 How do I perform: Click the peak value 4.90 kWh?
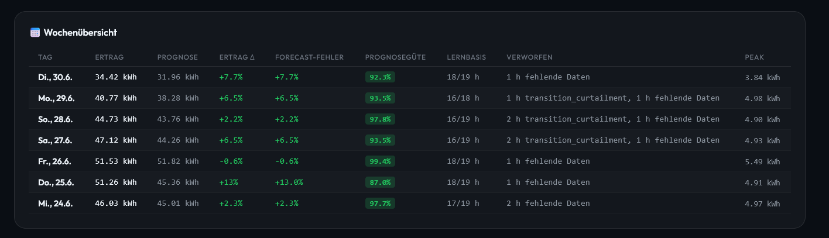762,119
